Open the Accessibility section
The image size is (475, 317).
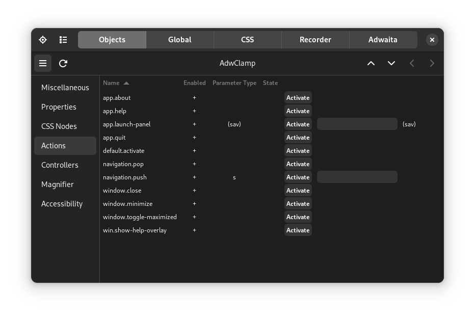coord(62,203)
